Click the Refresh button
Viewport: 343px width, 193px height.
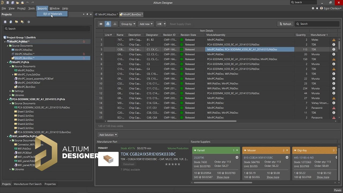285,24
